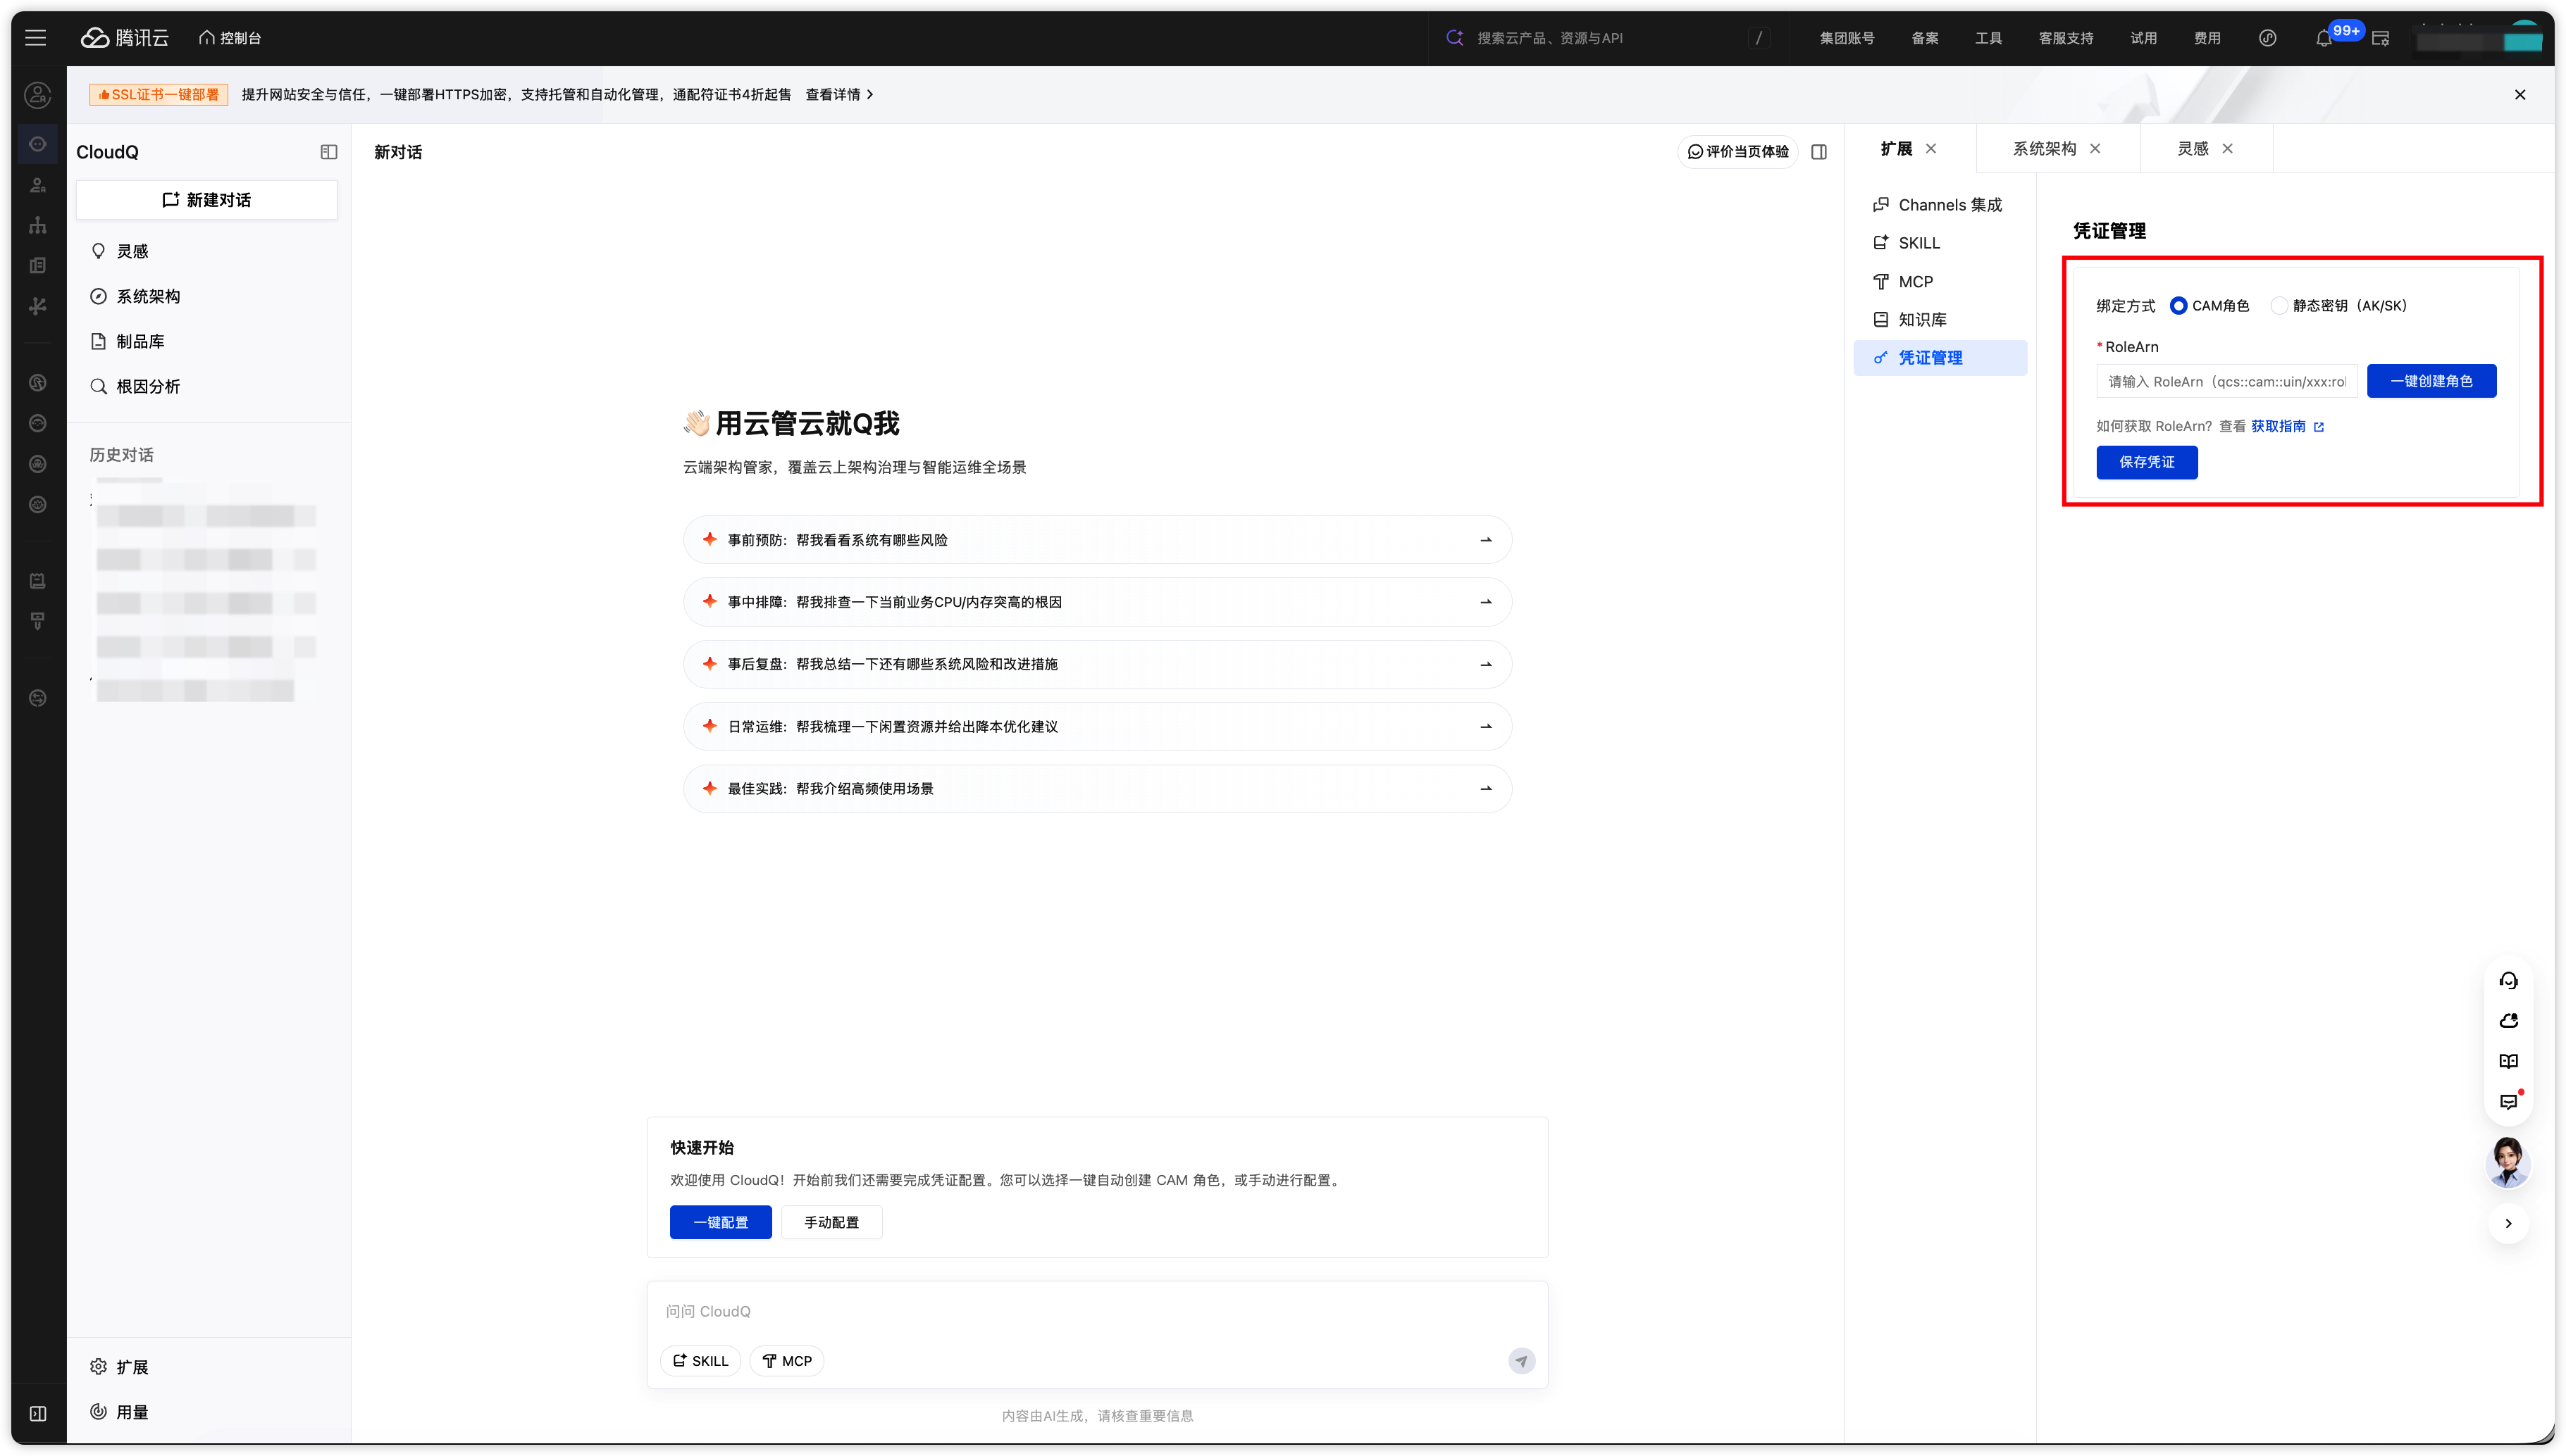Click the account avatar icon atop the dark rail

pos(38,95)
